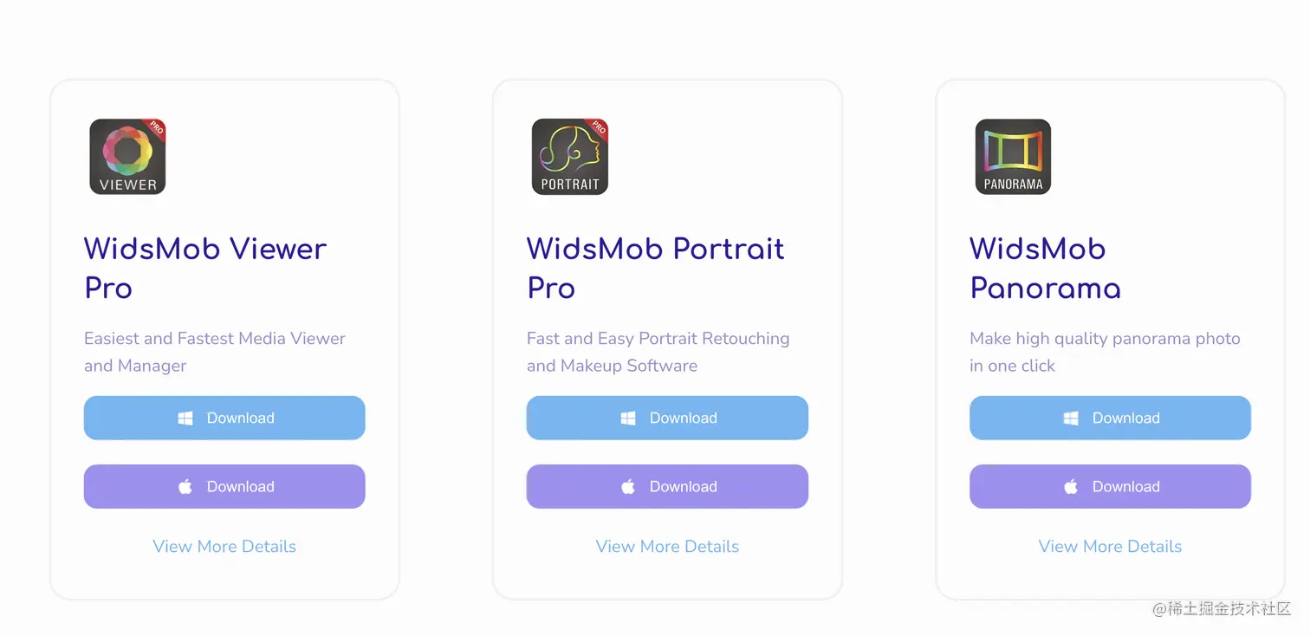The height and width of the screenshot is (636, 1310).
Task: Download Viewer Pro for Windows
Action: pyautogui.click(x=224, y=418)
